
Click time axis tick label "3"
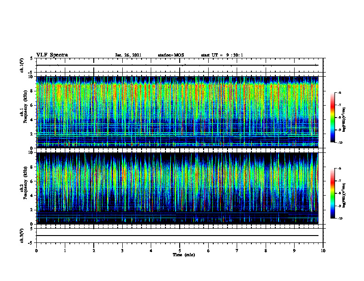pyautogui.click(x=122, y=251)
